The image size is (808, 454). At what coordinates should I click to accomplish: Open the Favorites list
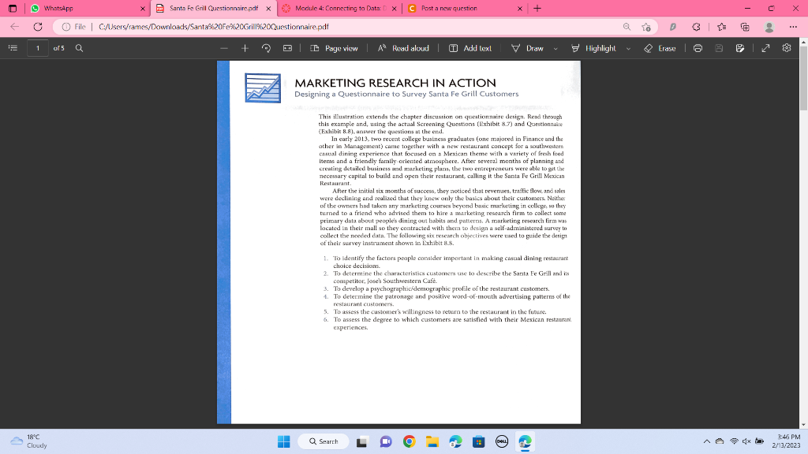pos(721,27)
